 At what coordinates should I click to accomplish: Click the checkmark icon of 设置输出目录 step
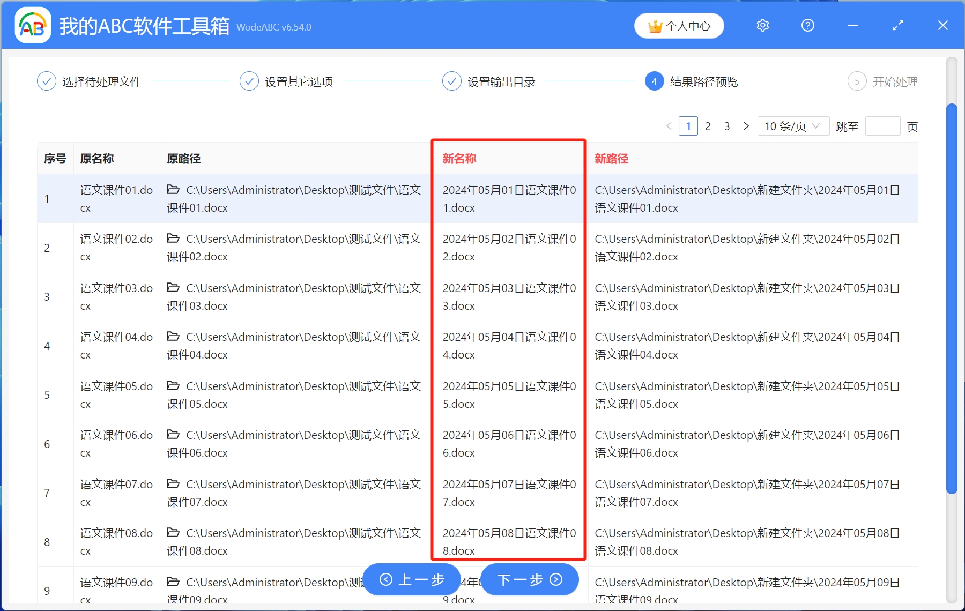tap(452, 81)
